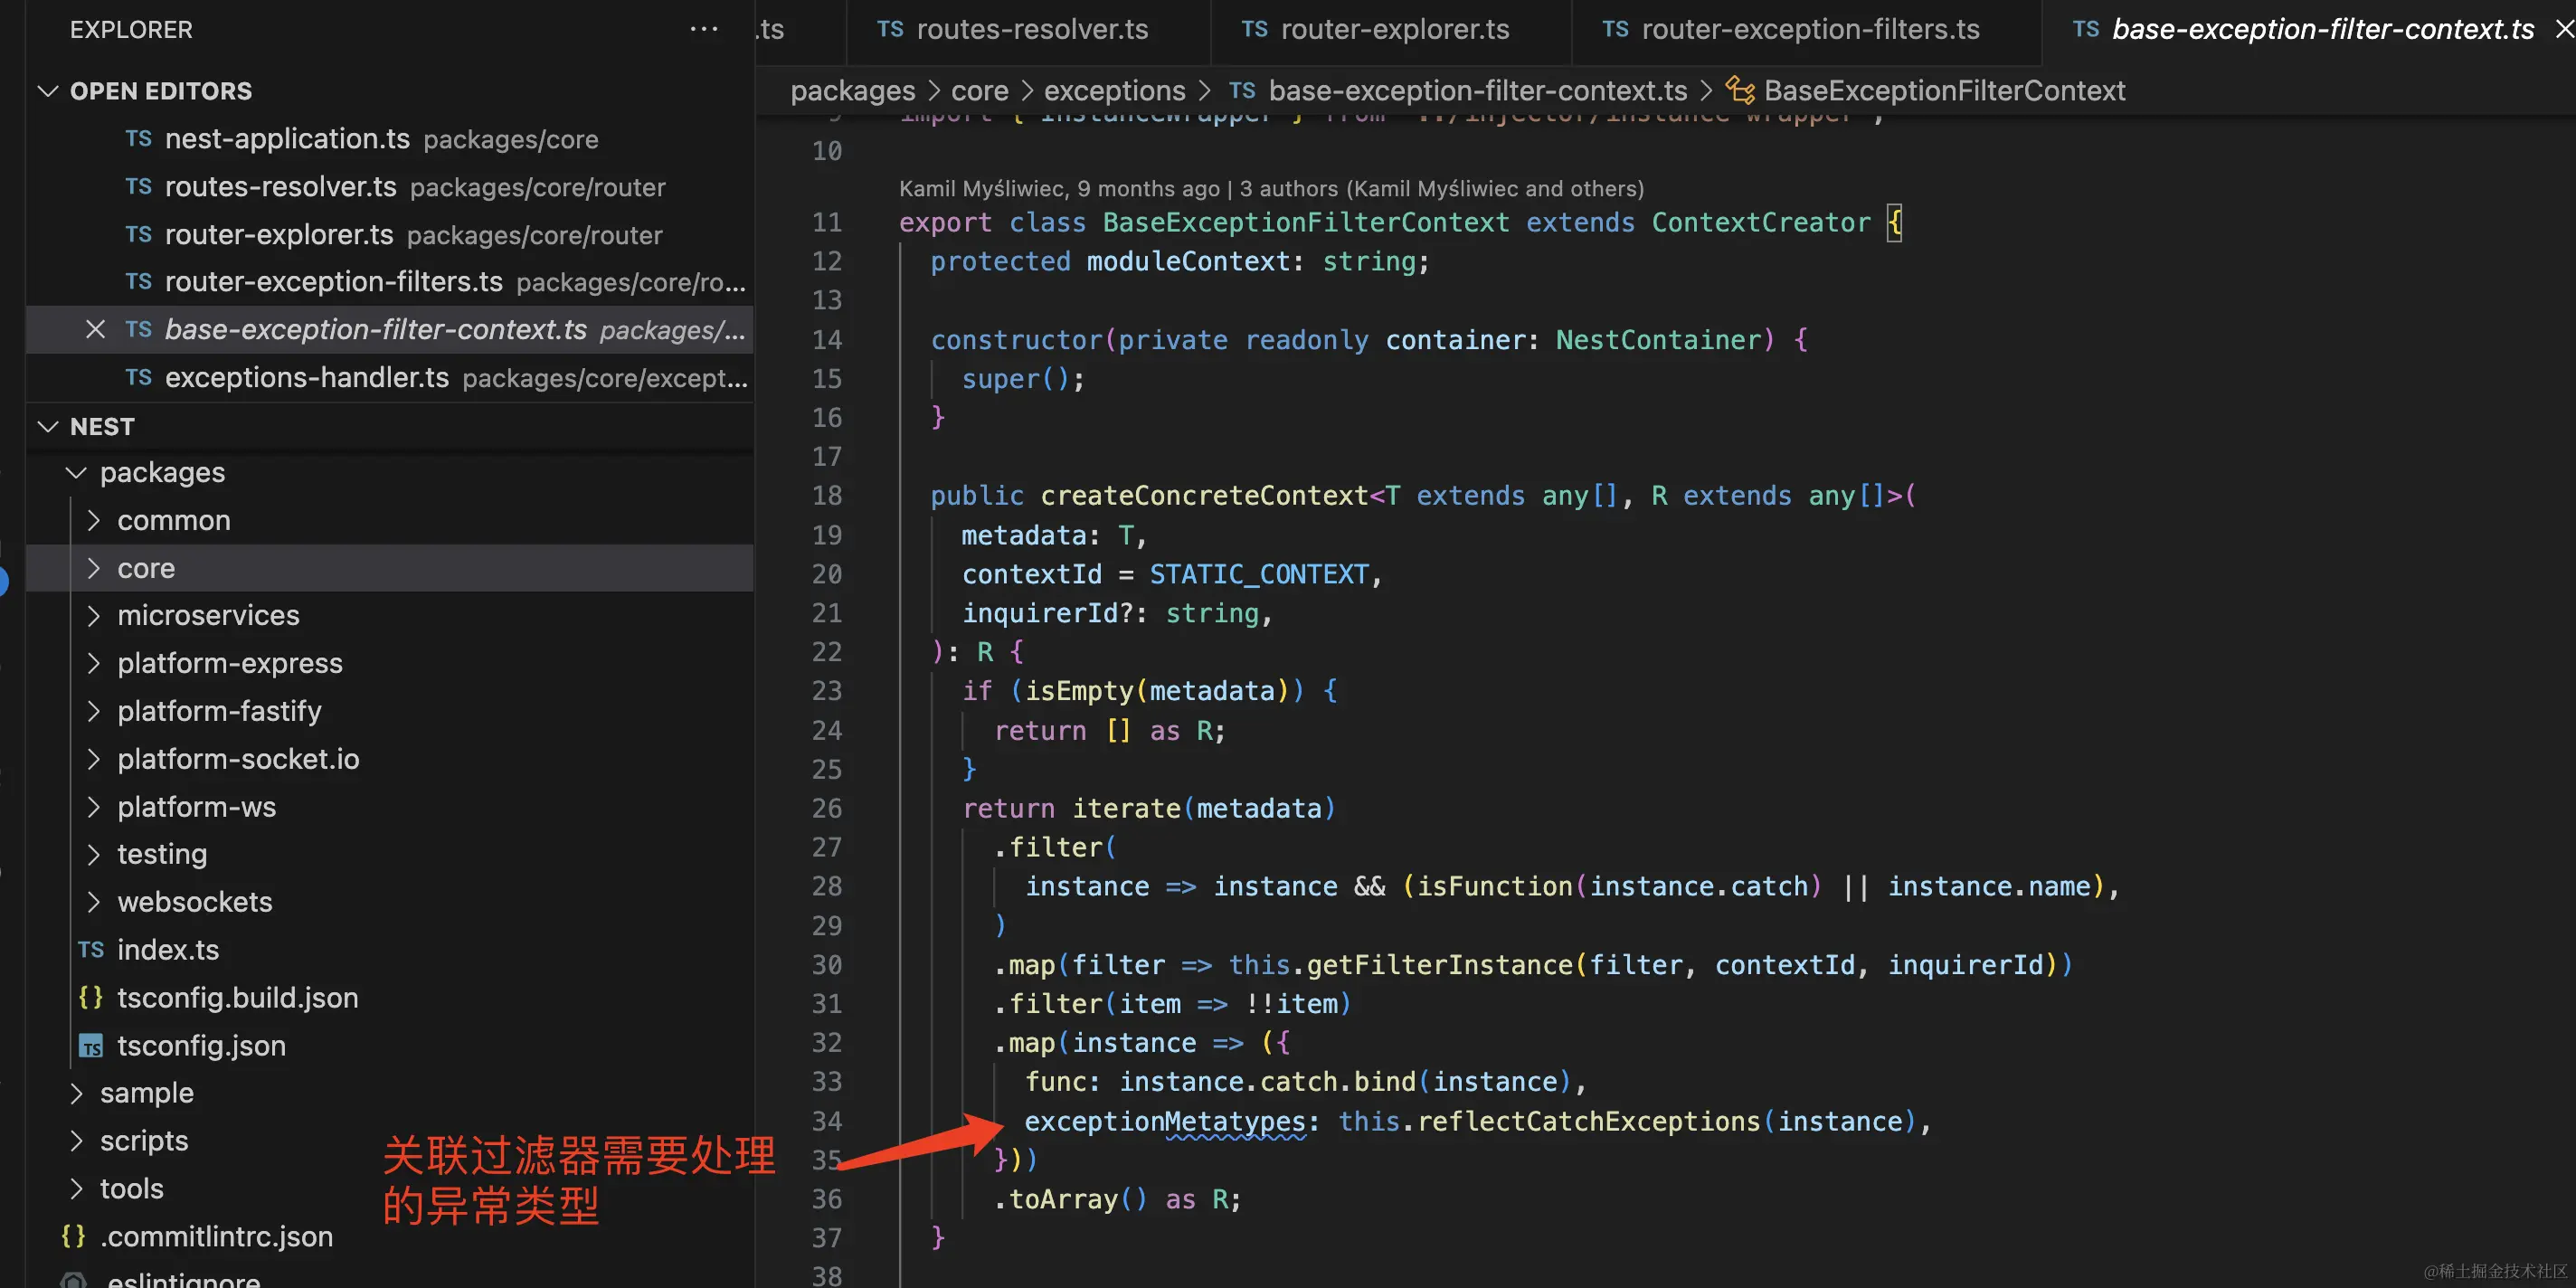Click the BaseExceptionFilterContext class breadcrumb

(x=1944, y=91)
